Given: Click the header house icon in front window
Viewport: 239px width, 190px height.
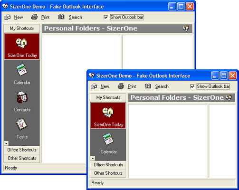Looking at the screenshot, I should (229, 97).
